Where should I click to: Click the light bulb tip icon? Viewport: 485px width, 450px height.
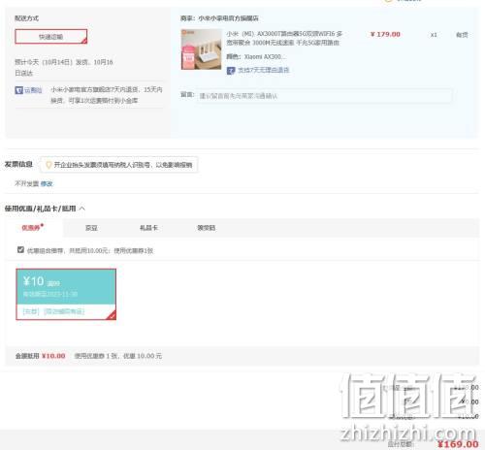(x=48, y=165)
